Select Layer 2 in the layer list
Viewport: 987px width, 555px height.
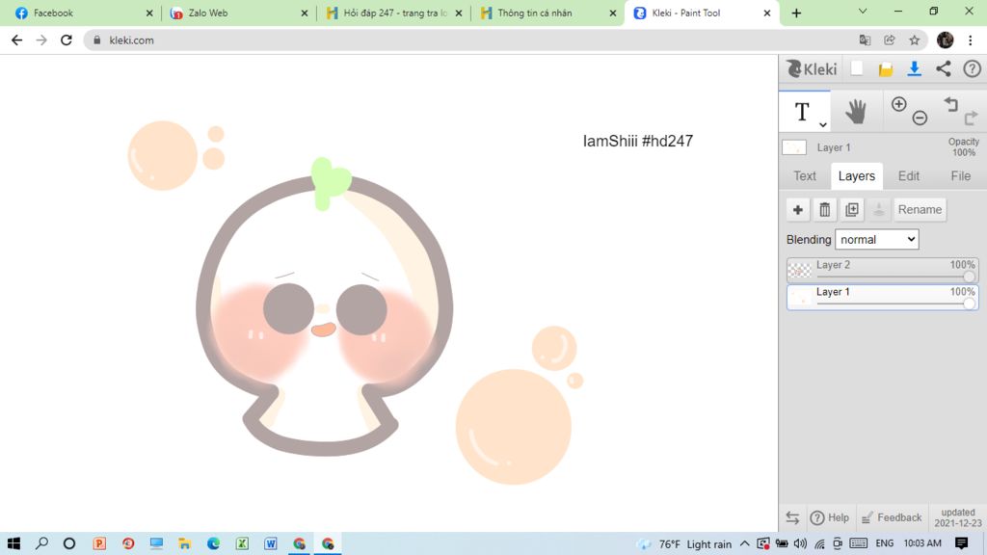coord(883,270)
